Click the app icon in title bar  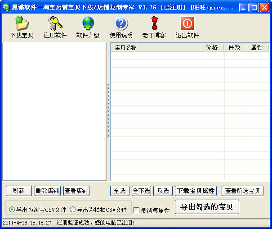point(6,7)
